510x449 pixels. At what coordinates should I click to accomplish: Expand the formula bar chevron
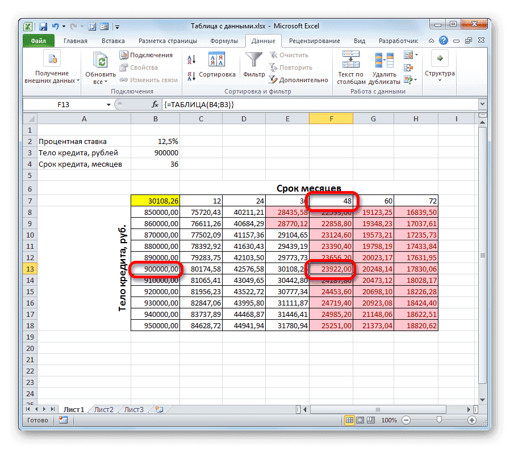(482, 104)
